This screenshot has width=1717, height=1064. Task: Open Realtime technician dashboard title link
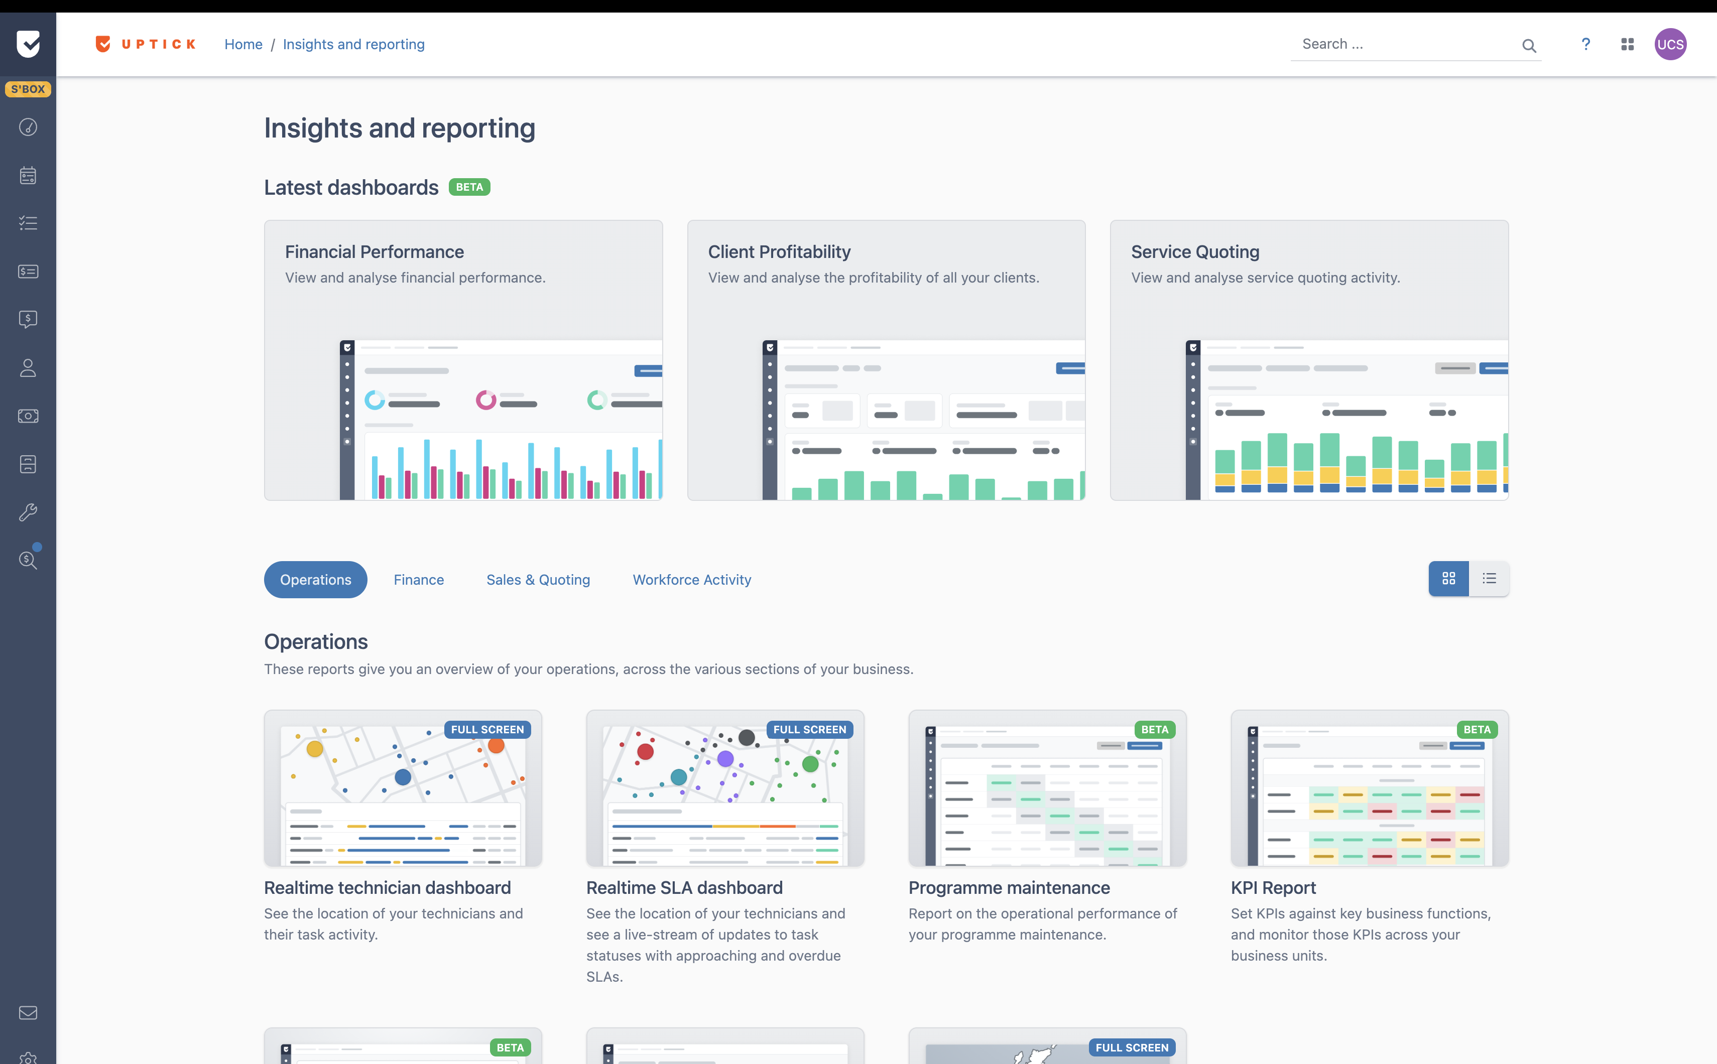click(x=387, y=888)
